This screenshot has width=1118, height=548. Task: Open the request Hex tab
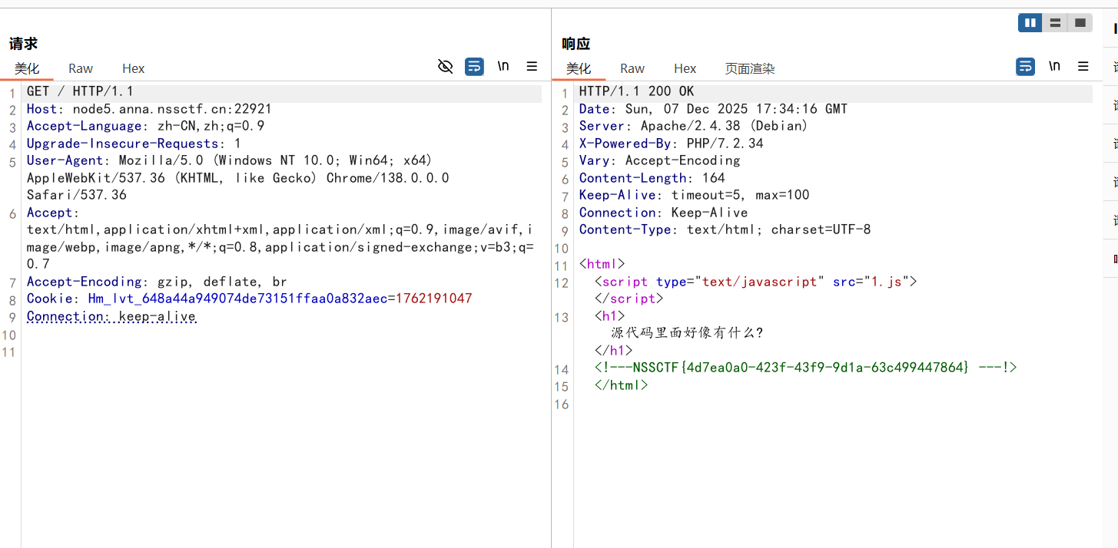coord(133,68)
